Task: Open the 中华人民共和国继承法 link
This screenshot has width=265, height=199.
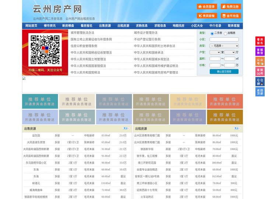Action: (x=149, y=52)
